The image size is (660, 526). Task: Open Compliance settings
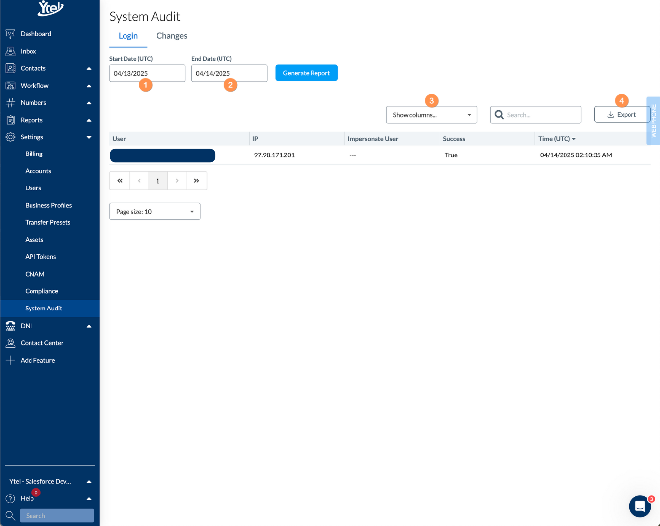tap(42, 291)
